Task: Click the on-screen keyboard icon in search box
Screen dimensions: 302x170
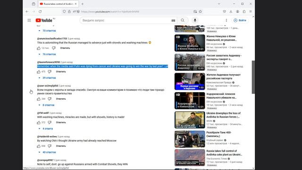Action: pos(173,20)
